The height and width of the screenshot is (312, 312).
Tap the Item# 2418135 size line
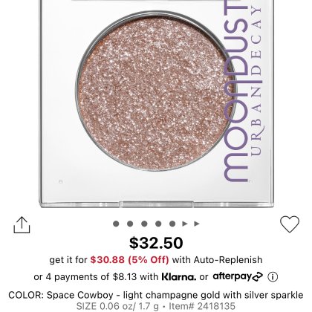click(156, 306)
